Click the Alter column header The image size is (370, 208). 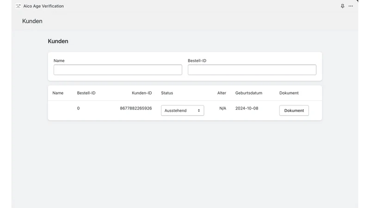coord(222,93)
